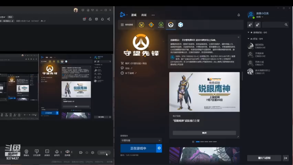This screenshot has width=293, height=165.
Task: Open the 商城 (Shop) tab
Action: [144, 15]
